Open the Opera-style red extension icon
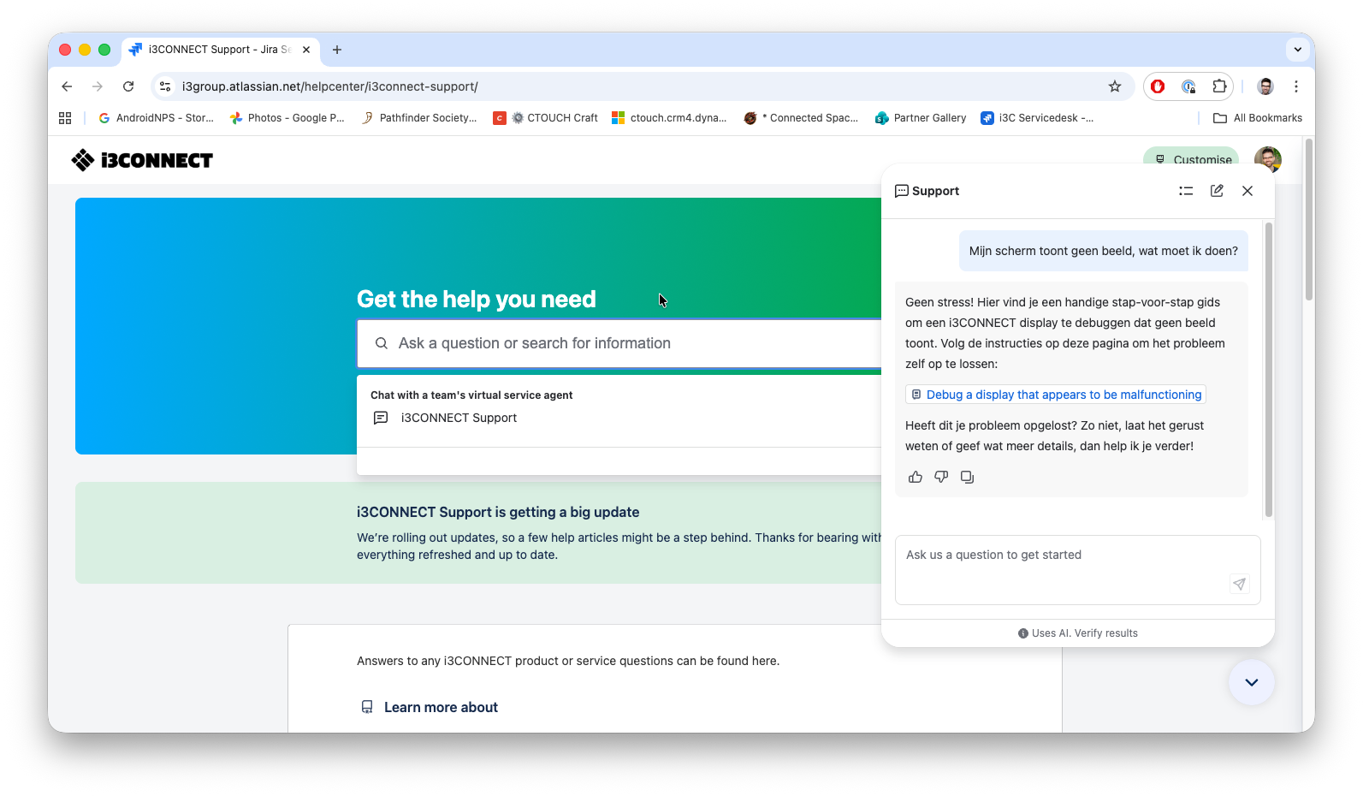Image resolution: width=1363 pixels, height=796 pixels. (x=1158, y=86)
